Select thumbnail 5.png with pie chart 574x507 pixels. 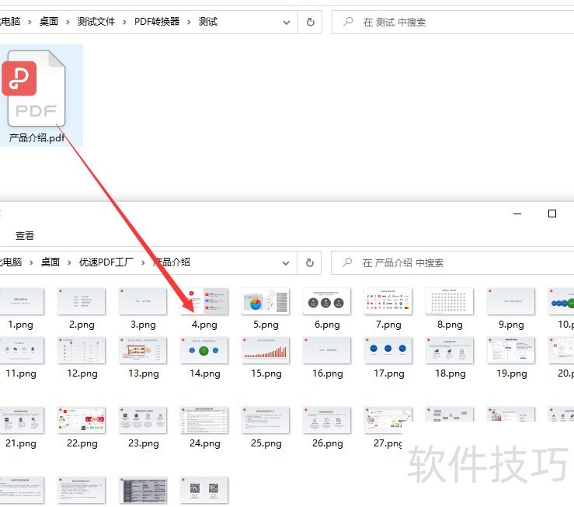pyautogui.click(x=266, y=301)
